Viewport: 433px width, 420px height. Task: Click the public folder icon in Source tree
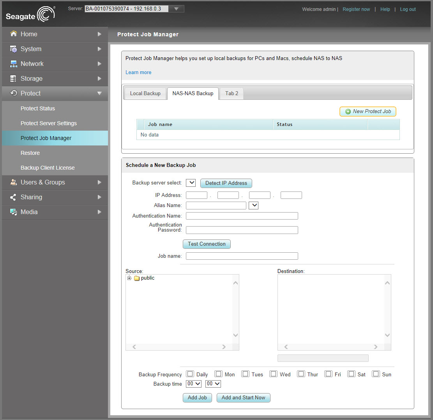137,278
